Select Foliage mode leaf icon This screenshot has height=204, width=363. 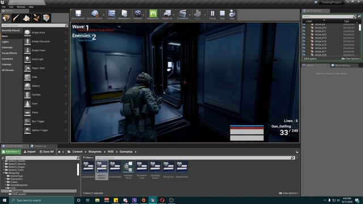pos(36,18)
